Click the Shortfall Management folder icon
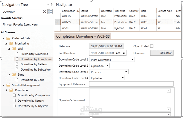Viewport: 183px width, 118px height. tap(8, 85)
